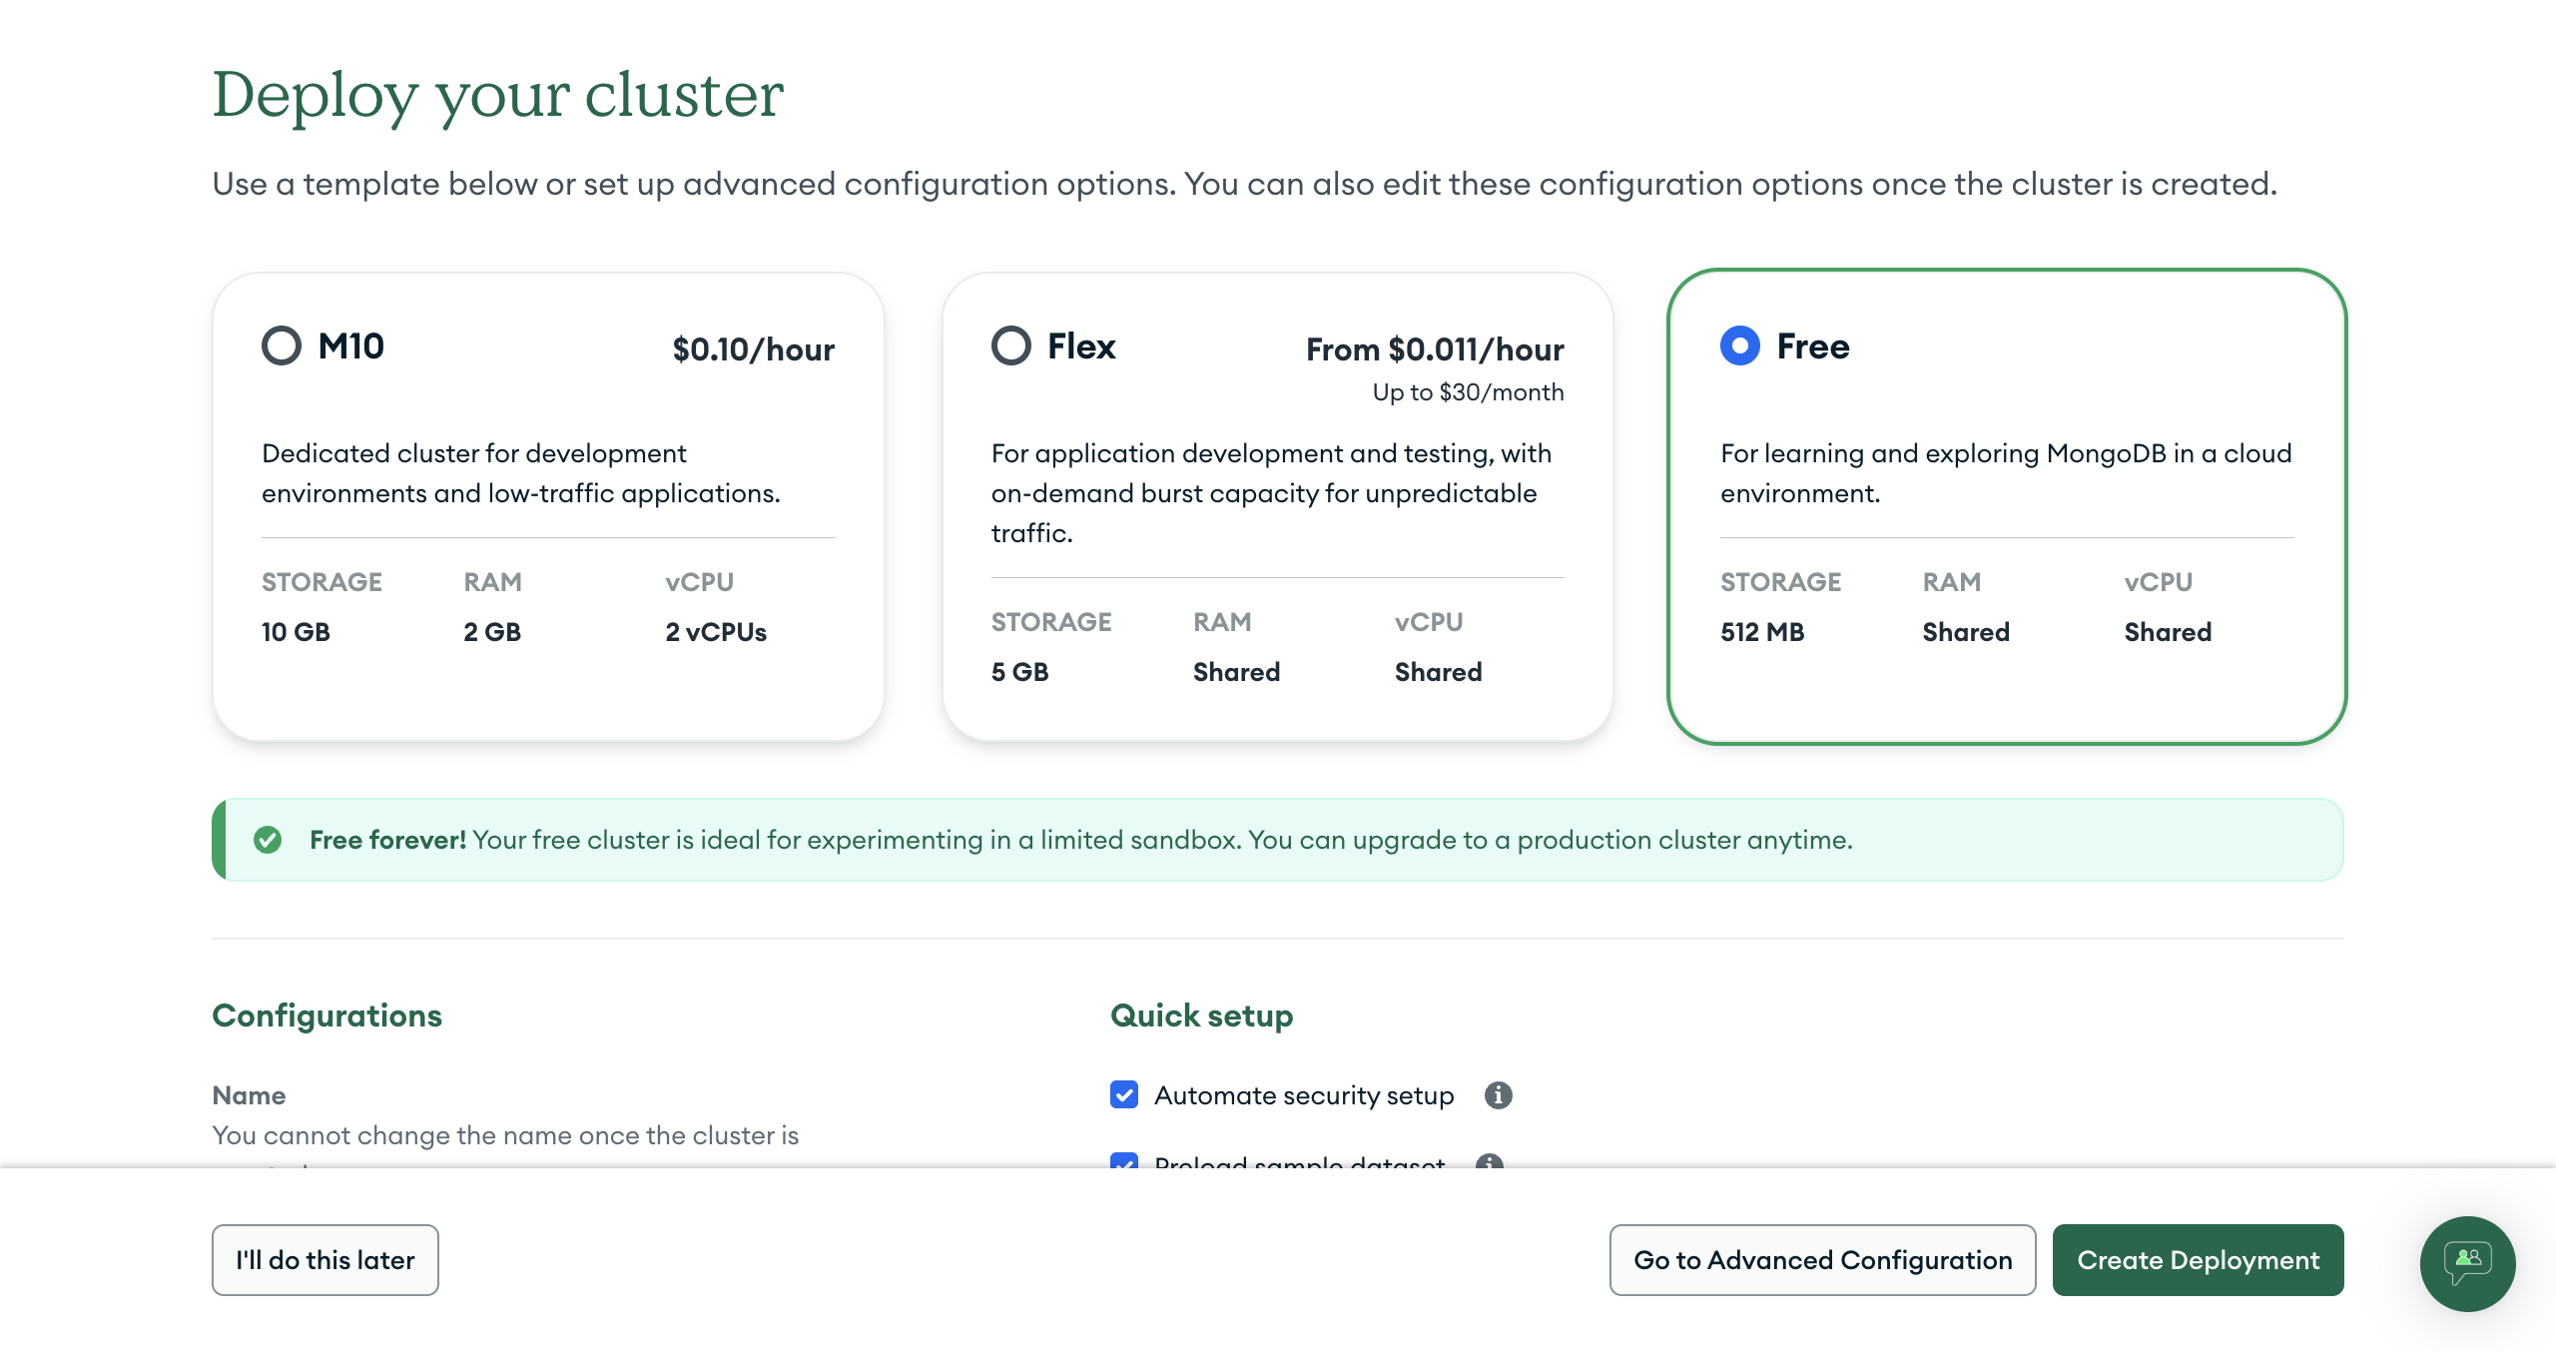Viewport: 2556px width, 1352px height.
Task: Toggle the Preload sample dataset checkbox
Action: coord(1124,1161)
